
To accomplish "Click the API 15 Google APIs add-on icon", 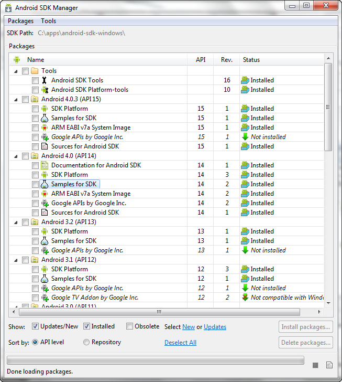I will (45, 137).
